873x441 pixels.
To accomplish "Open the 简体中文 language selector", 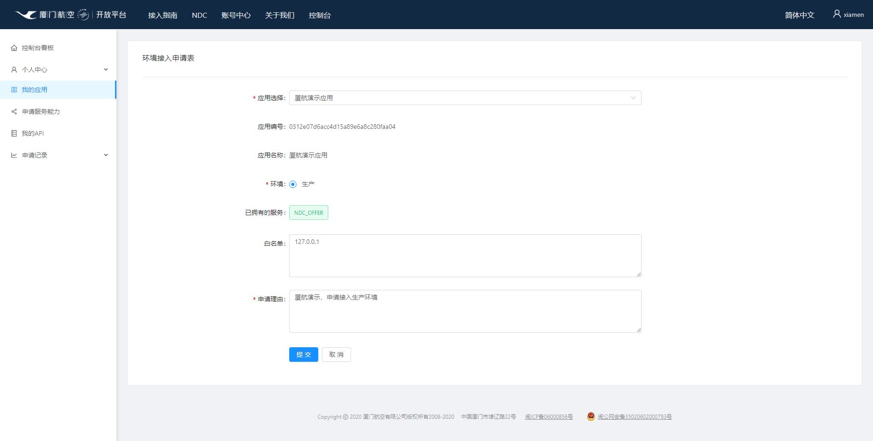I will click(x=799, y=15).
